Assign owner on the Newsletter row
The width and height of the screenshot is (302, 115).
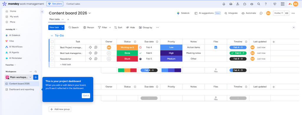[109, 59]
